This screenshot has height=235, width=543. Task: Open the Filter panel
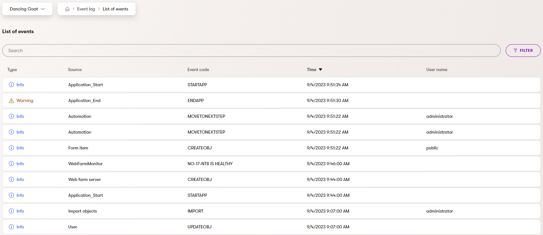[x=523, y=51]
